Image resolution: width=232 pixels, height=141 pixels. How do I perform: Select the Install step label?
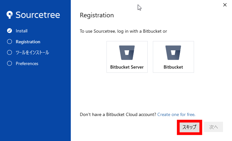[22, 31]
